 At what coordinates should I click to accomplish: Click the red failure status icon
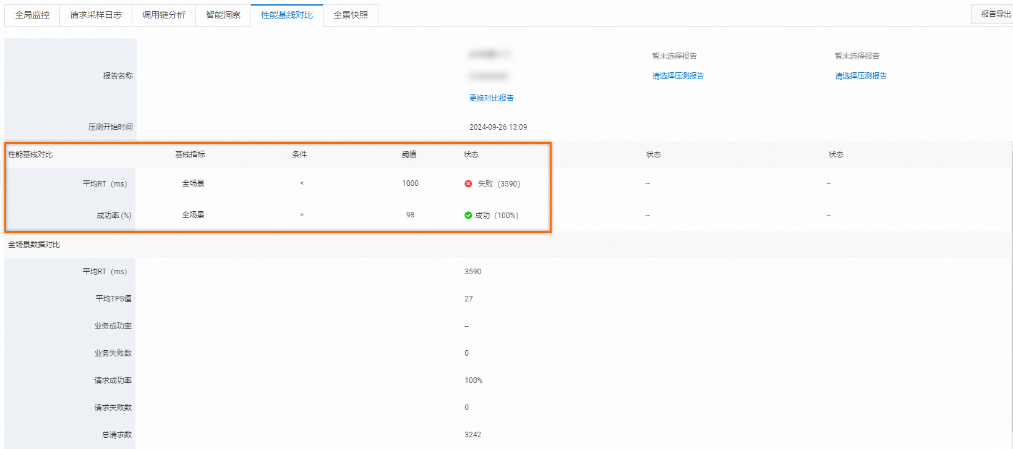pos(468,184)
